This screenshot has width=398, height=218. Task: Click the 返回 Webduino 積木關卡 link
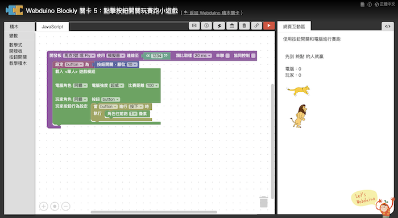(x=212, y=13)
